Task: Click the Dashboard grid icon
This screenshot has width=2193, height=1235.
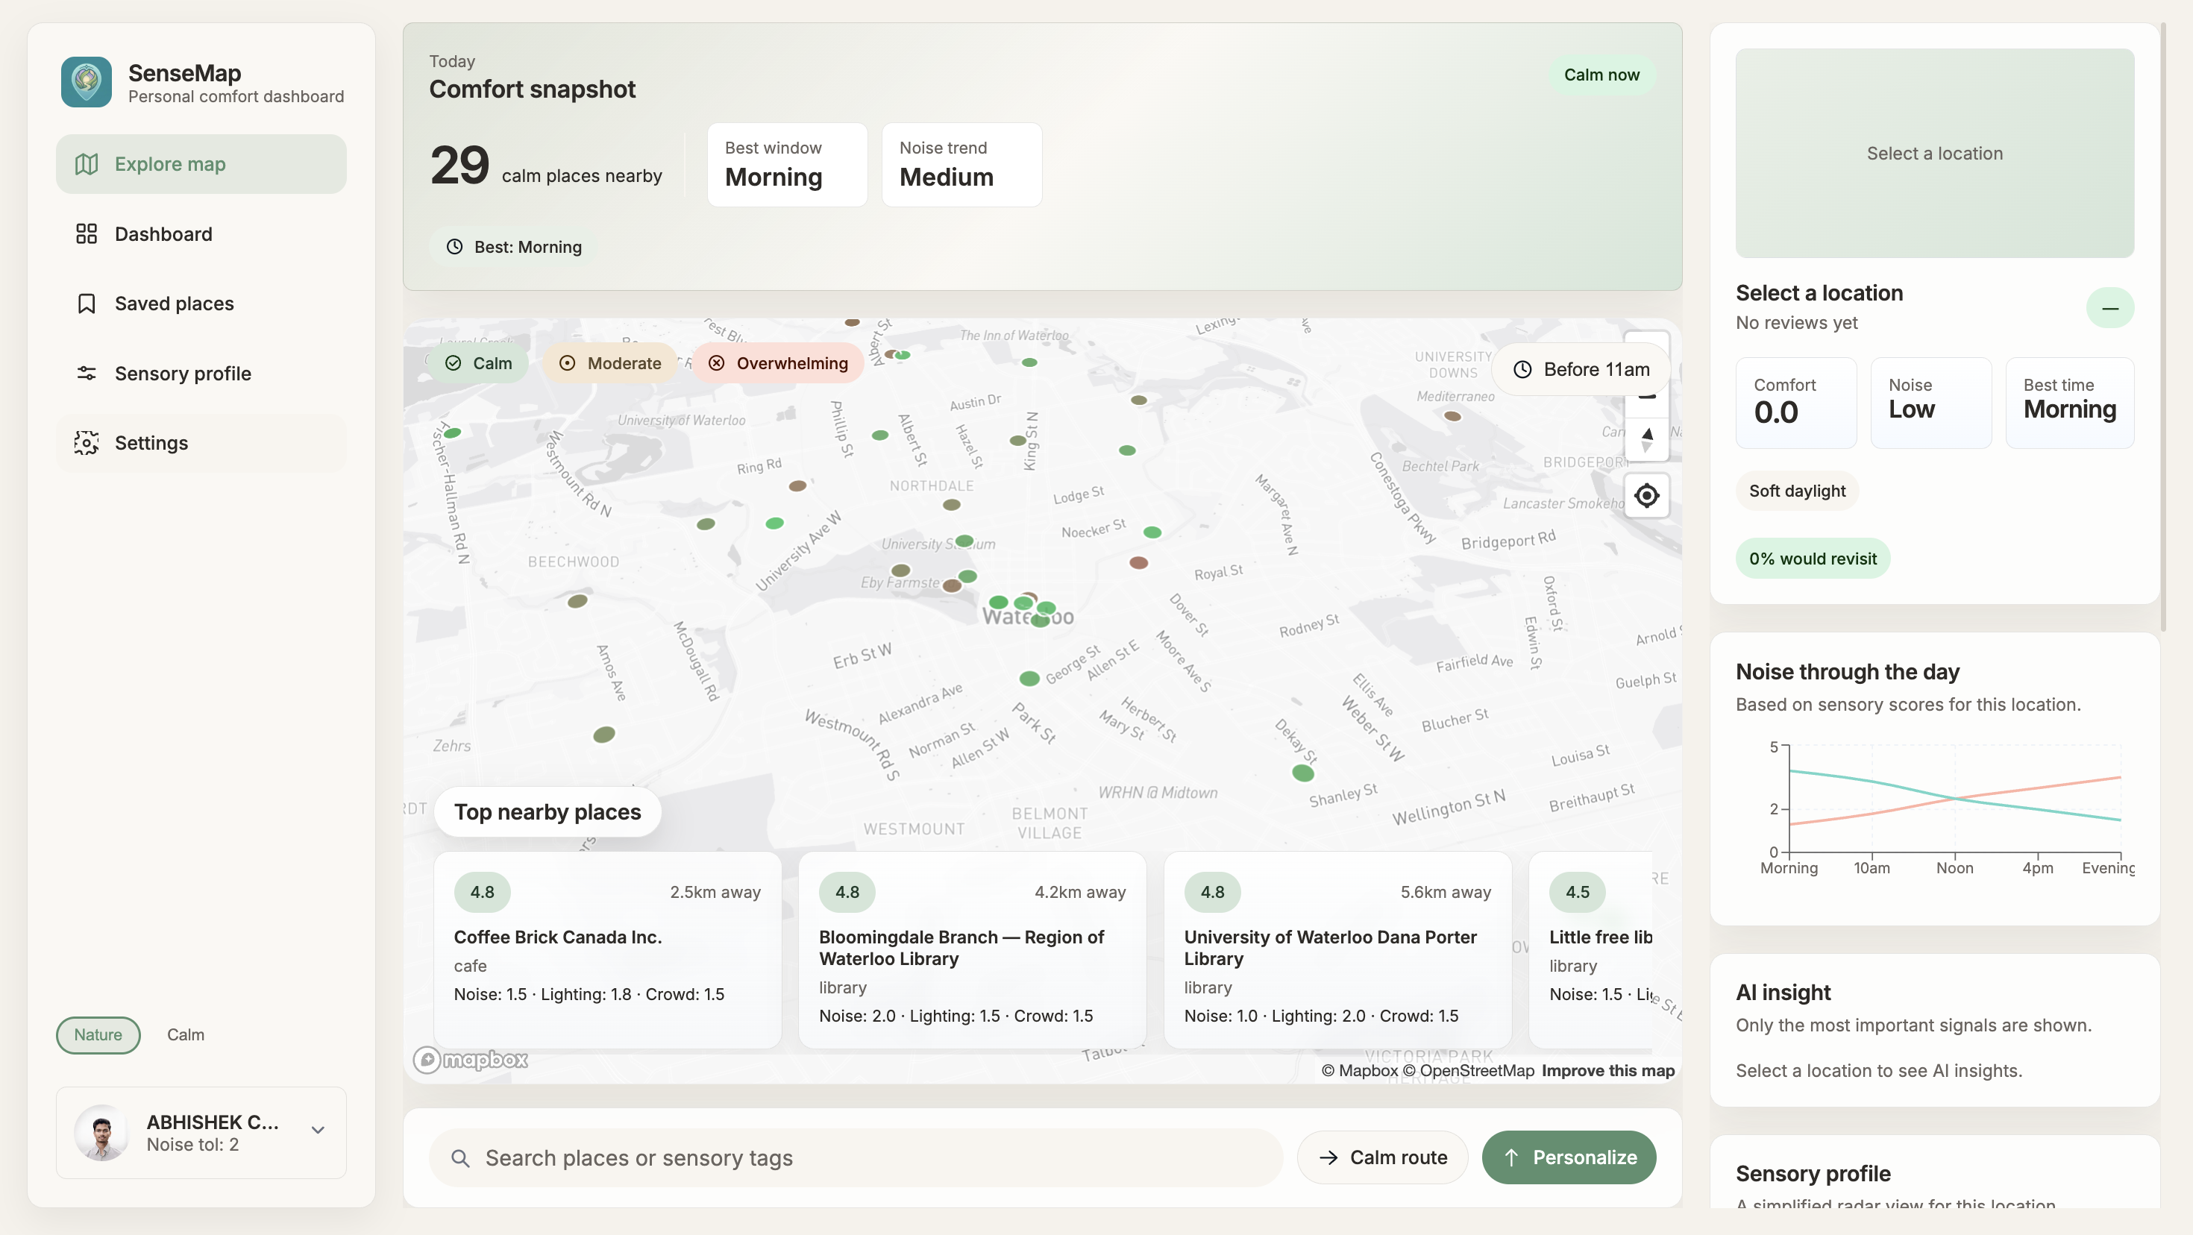Action: click(86, 234)
